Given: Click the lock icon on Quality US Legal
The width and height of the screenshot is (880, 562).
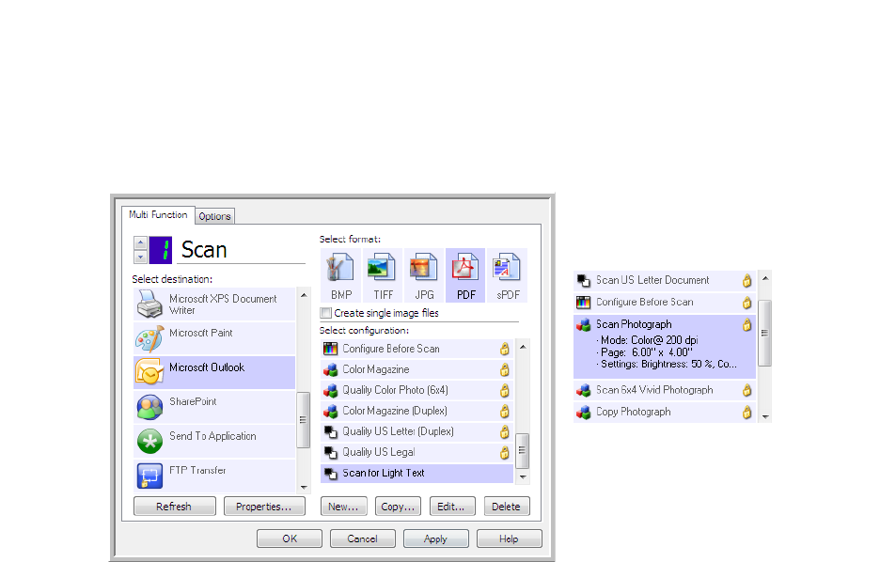Looking at the screenshot, I should pos(505,453).
